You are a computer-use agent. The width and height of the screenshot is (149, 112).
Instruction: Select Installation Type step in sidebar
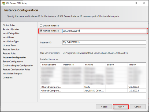point(11,41)
